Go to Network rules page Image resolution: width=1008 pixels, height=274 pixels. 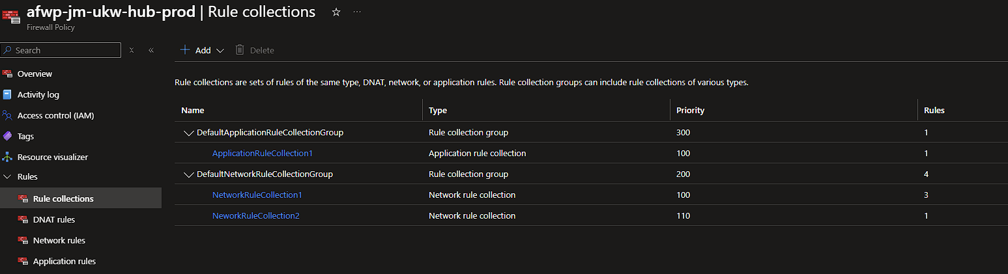coord(59,240)
